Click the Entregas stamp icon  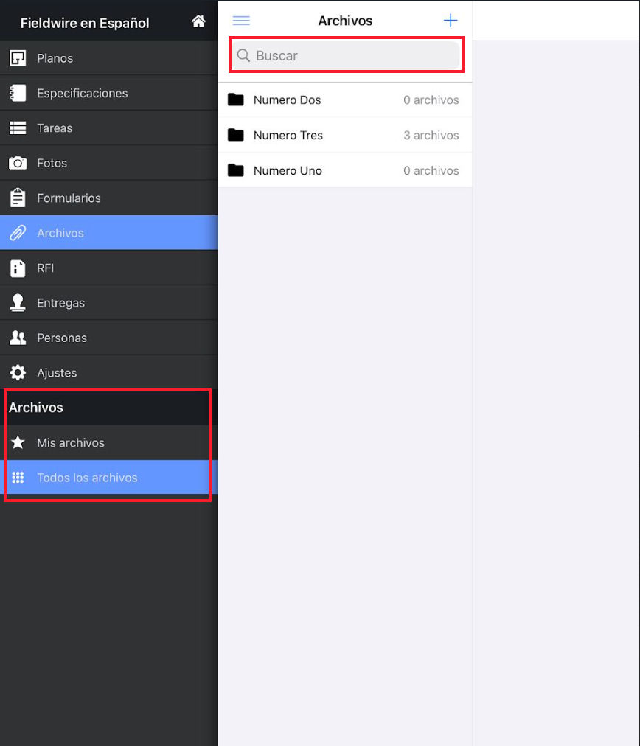[18, 302]
